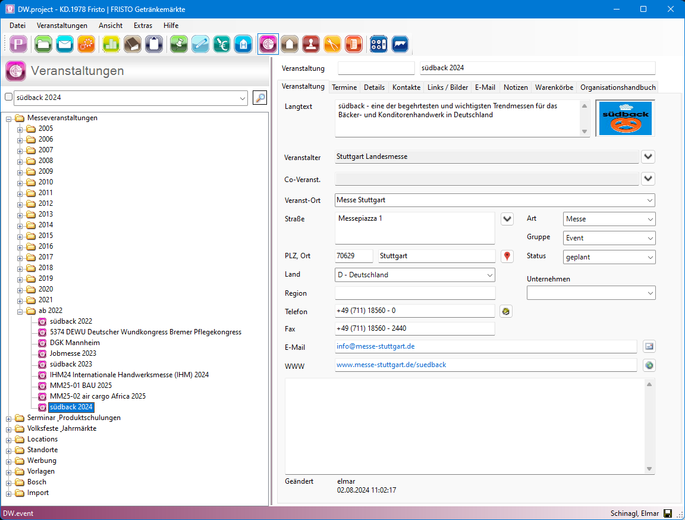Click the dark clipboard toolbar icon
Screen dimensions: 685x520
tap(154, 44)
